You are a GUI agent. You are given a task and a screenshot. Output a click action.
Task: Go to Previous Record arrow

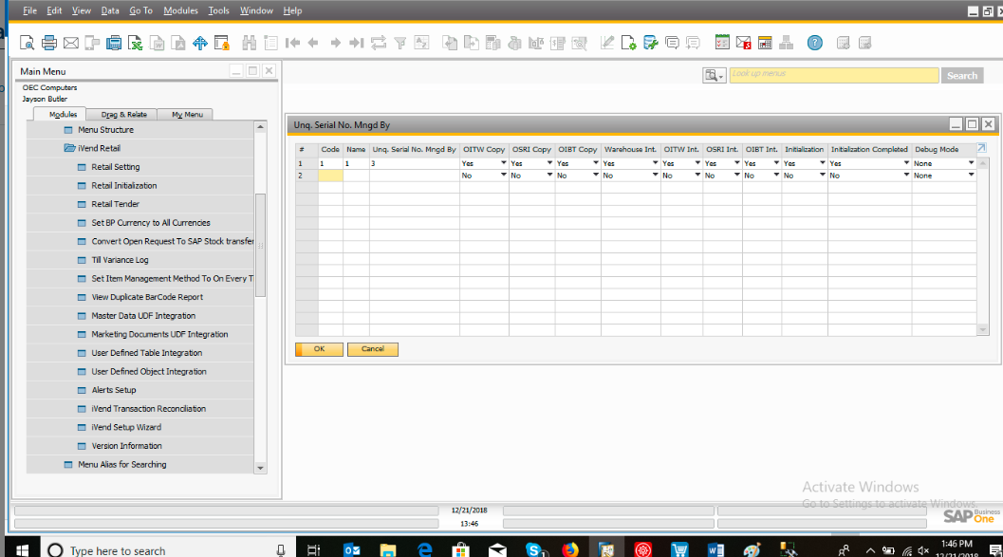313,43
